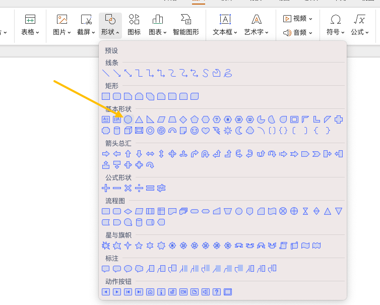Select the straight line shape
The height and width of the screenshot is (305, 380).
point(106,73)
